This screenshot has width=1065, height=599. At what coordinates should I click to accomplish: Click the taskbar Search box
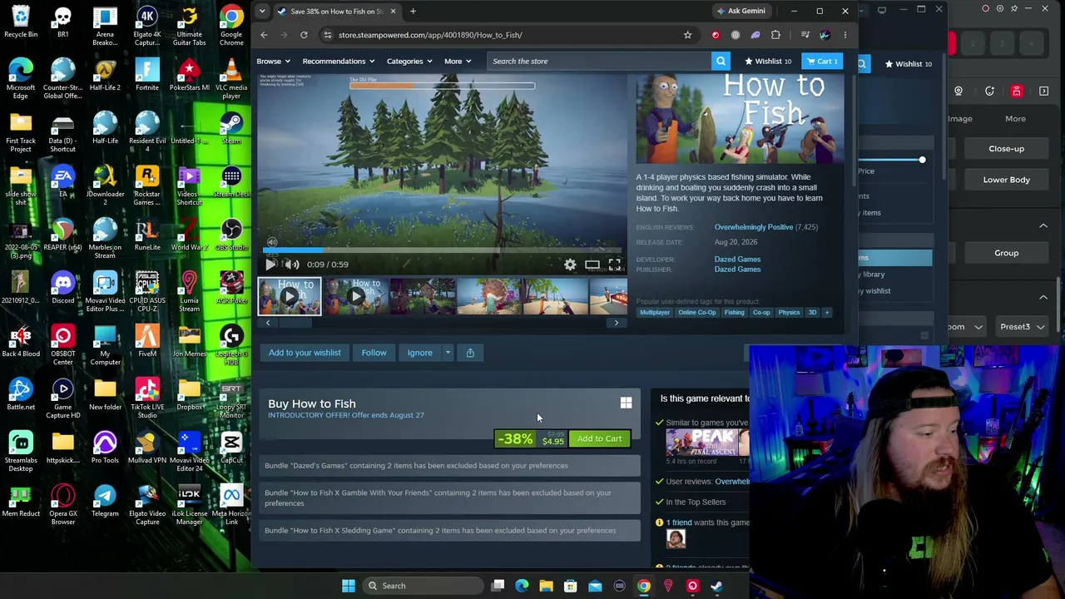423,586
